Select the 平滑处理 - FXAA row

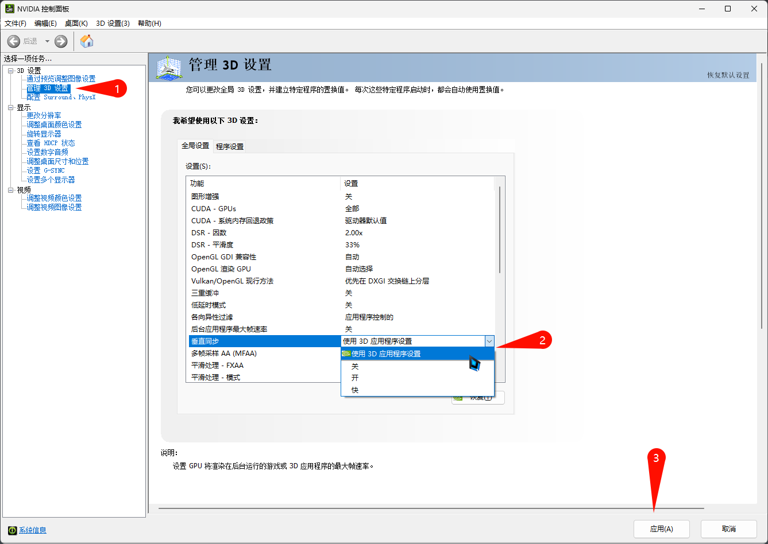pos(264,366)
